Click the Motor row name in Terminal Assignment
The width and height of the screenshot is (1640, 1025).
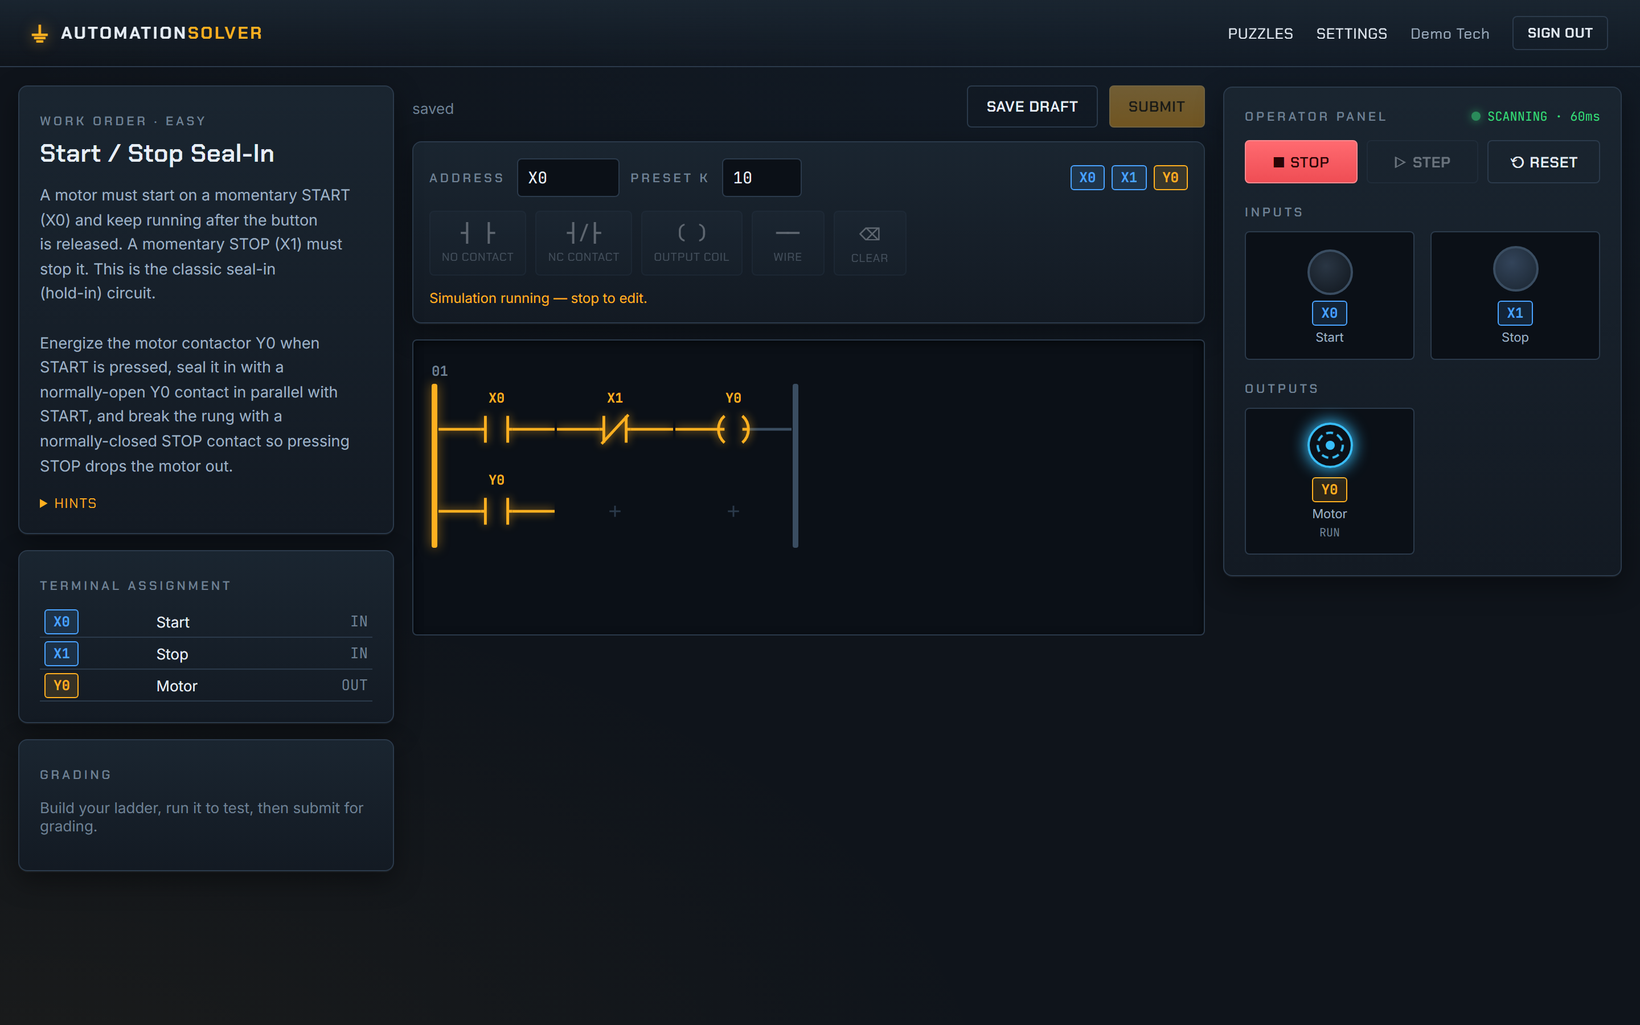(x=177, y=686)
